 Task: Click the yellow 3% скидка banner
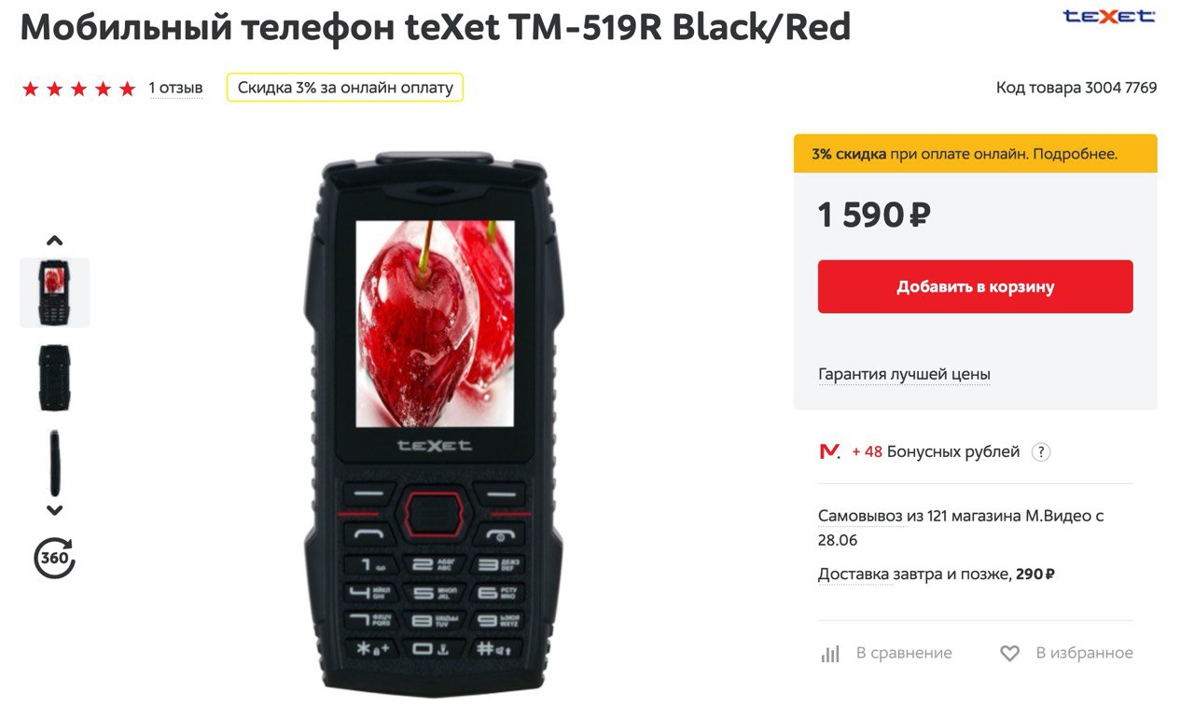pyautogui.click(x=975, y=153)
